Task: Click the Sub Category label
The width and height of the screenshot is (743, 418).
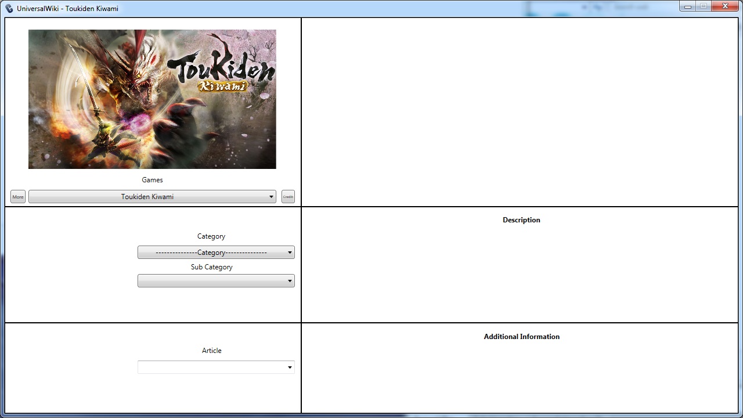Action: 211,267
